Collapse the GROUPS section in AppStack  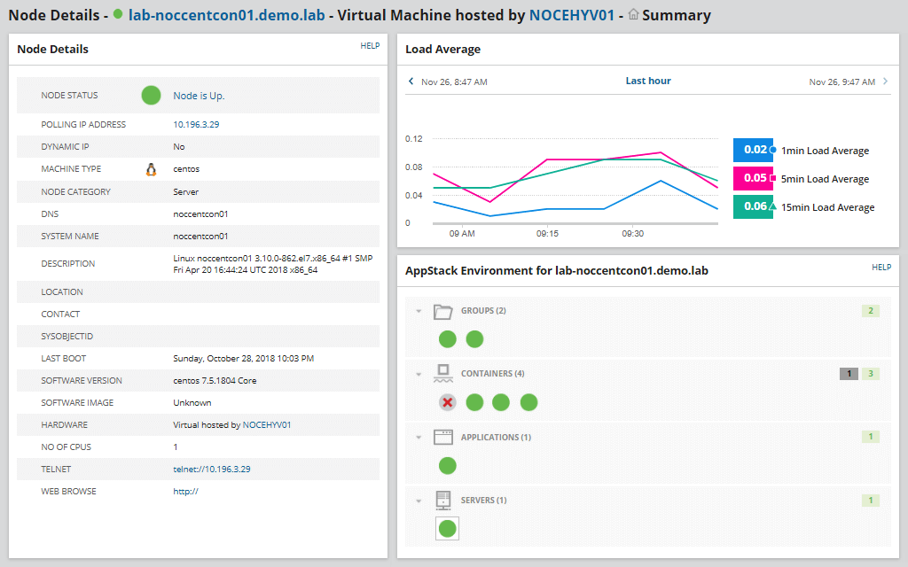coord(419,310)
